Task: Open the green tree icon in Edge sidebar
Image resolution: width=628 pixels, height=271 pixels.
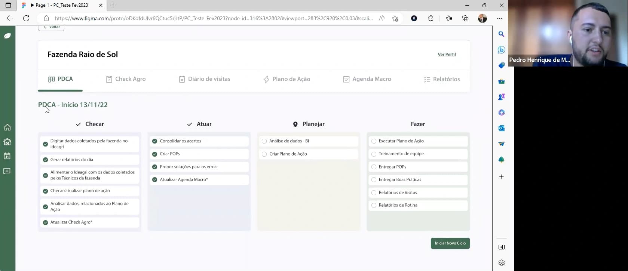Action: [x=501, y=160]
